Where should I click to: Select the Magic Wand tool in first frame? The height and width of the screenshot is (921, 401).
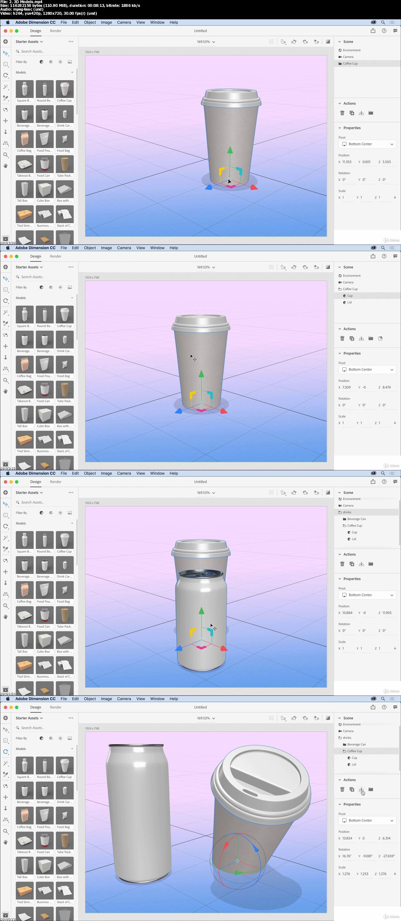pyautogui.click(x=5, y=87)
